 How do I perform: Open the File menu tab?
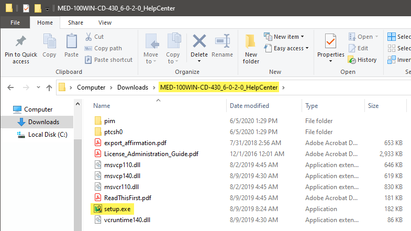pyautogui.click(x=15, y=23)
